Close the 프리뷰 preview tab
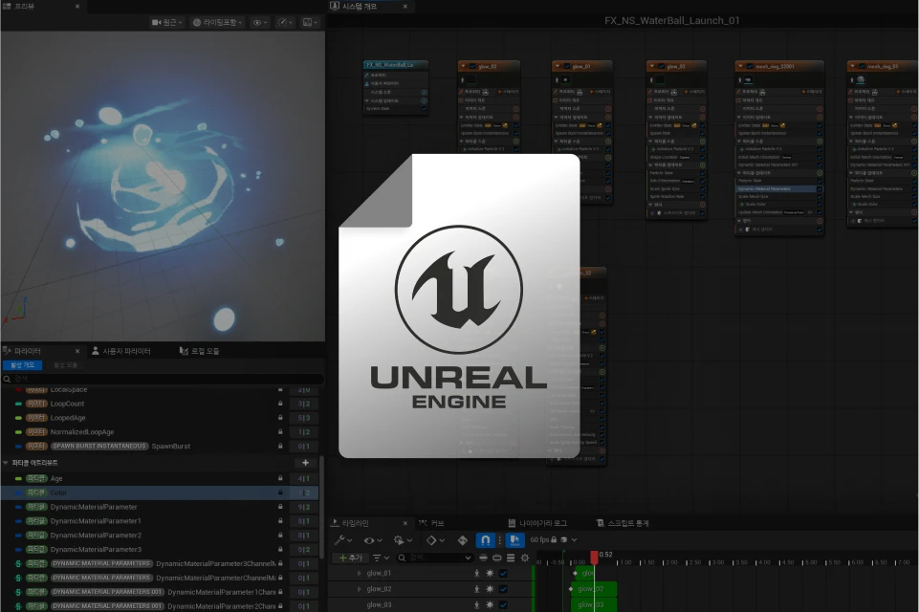The width and height of the screenshot is (919, 612). click(x=77, y=6)
